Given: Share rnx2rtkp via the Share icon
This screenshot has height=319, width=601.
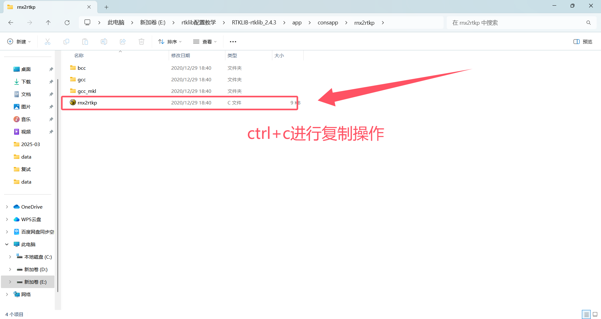Looking at the screenshot, I should pos(122,41).
